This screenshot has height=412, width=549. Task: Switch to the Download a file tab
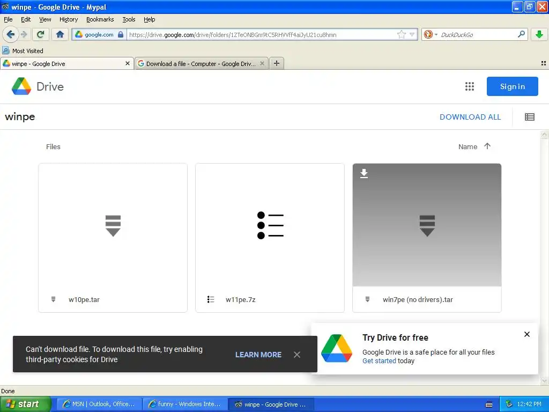[202, 63]
